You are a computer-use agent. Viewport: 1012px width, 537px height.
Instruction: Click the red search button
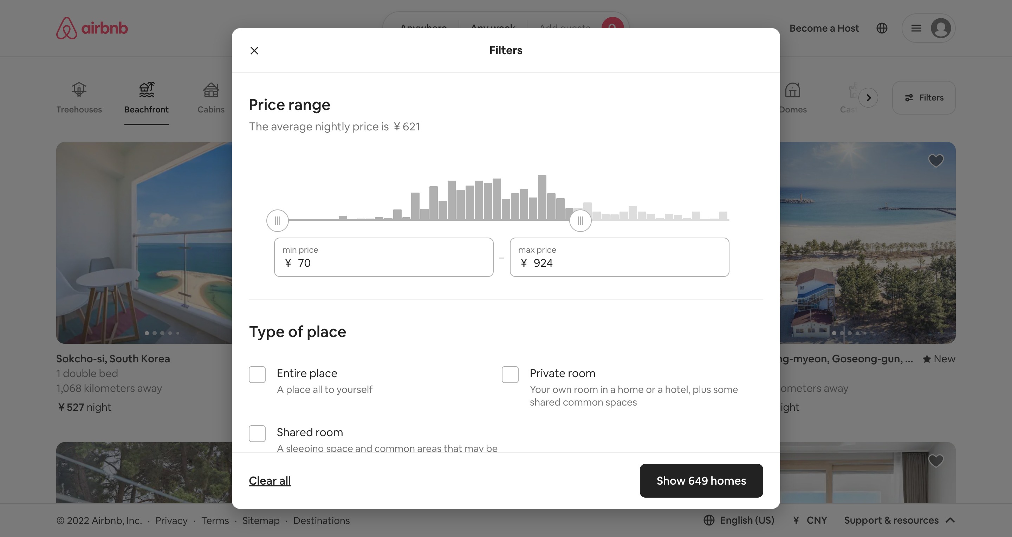click(x=612, y=24)
